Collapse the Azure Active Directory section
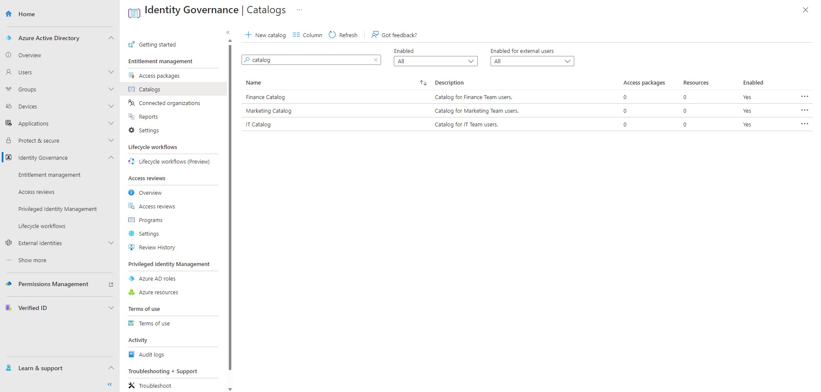The image size is (821, 392). [111, 38]
